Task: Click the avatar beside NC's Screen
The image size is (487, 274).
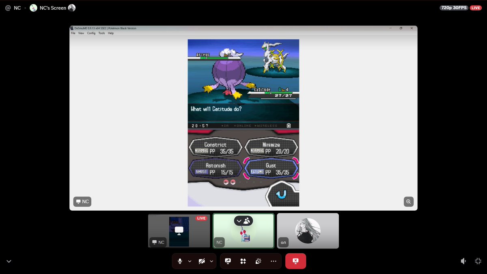Action: click(x=72, y=8)
